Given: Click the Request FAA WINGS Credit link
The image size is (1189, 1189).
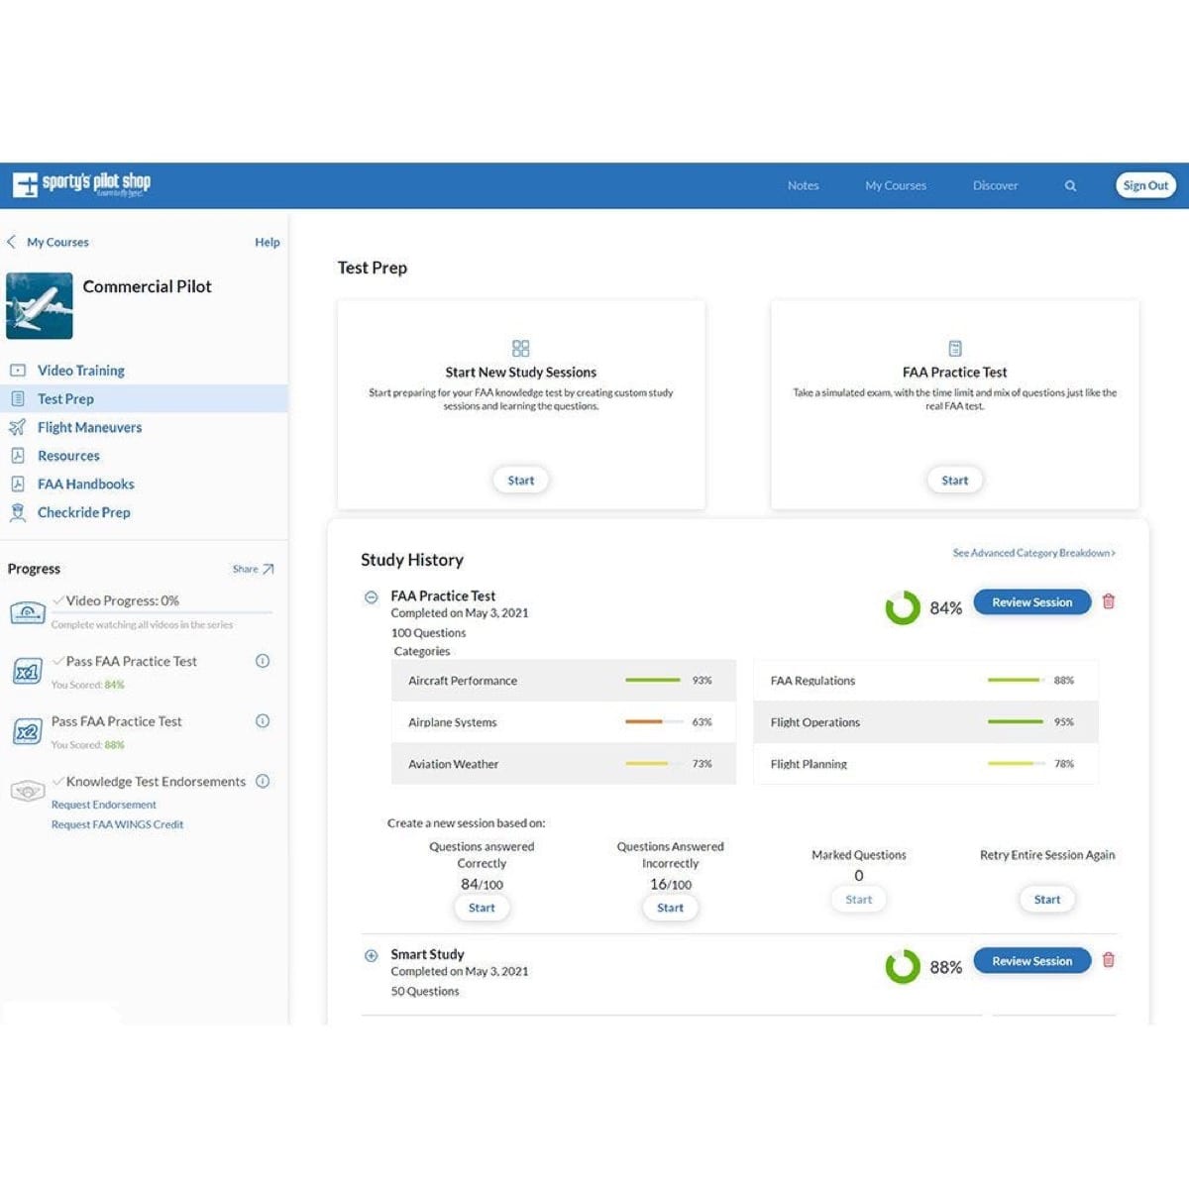Looking at the screenshot, I should [x=118, y=824].
